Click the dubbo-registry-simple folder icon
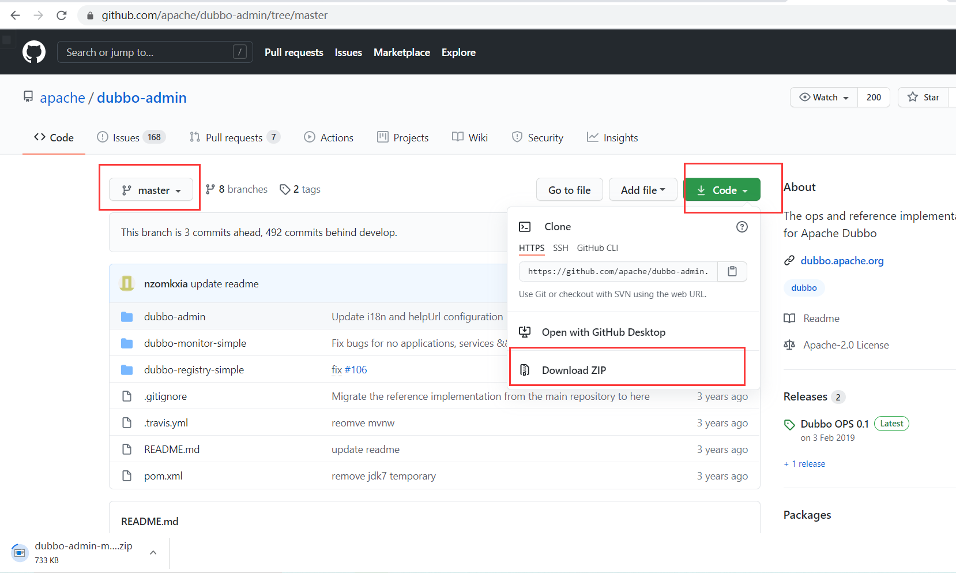956x573 pixels. 127,370
